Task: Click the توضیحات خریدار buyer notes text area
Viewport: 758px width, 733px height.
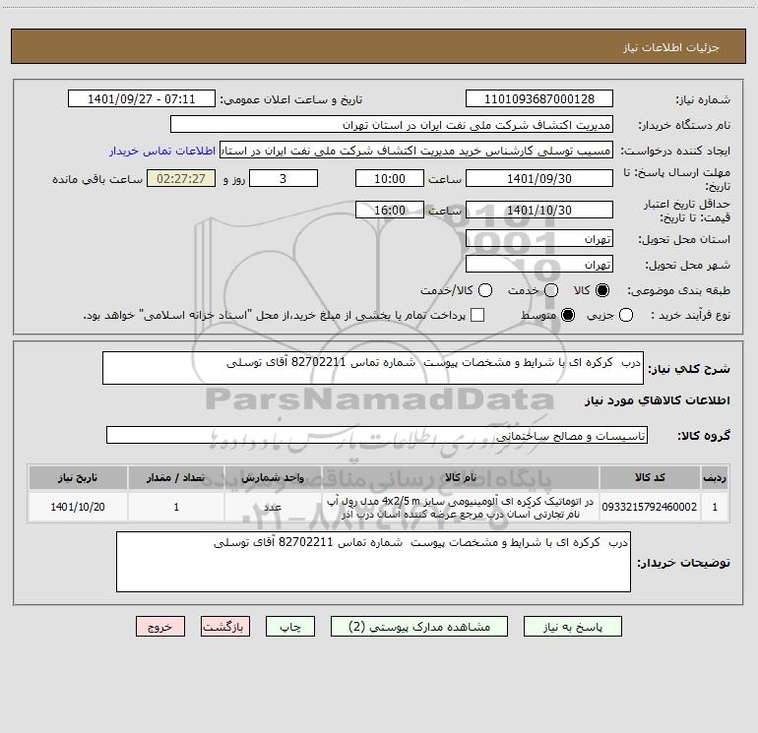Action: coord(373,562)
